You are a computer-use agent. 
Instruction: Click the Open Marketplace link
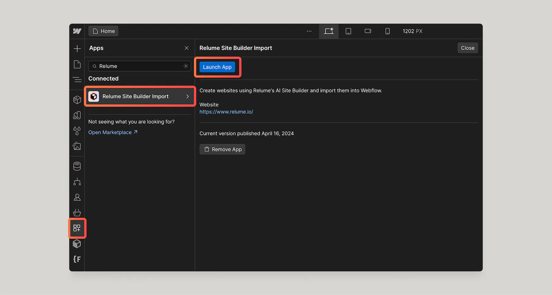coord(113,132)
